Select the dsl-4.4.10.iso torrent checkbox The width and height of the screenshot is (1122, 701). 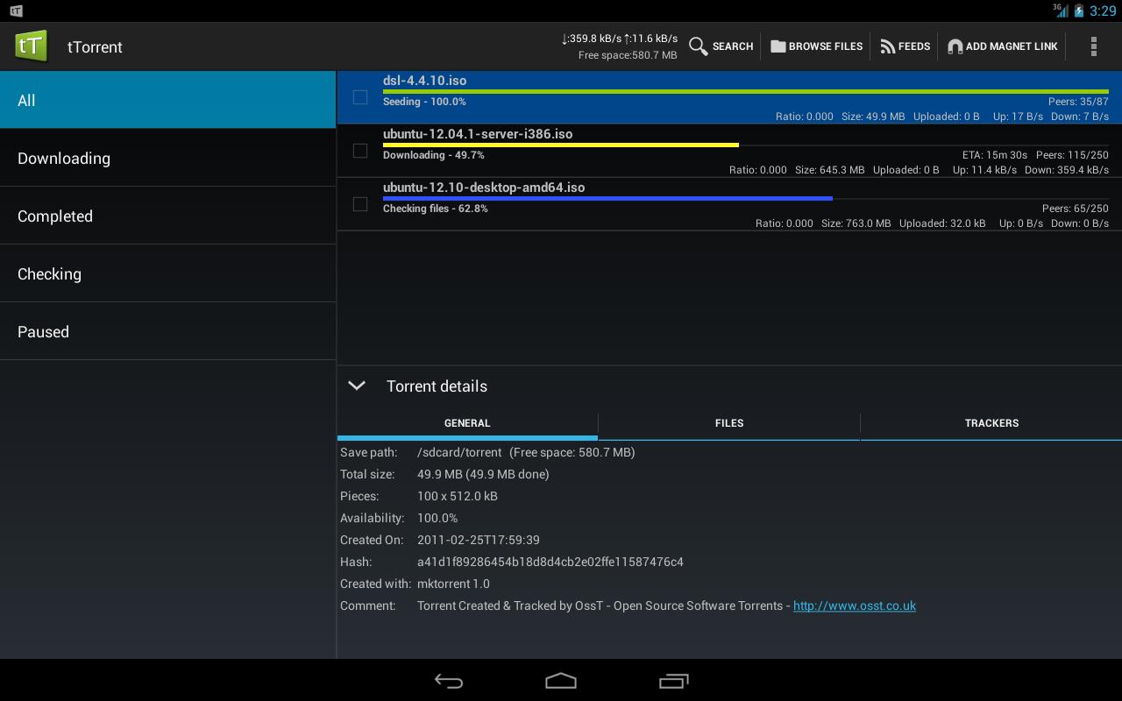click(x=359, y=98)
